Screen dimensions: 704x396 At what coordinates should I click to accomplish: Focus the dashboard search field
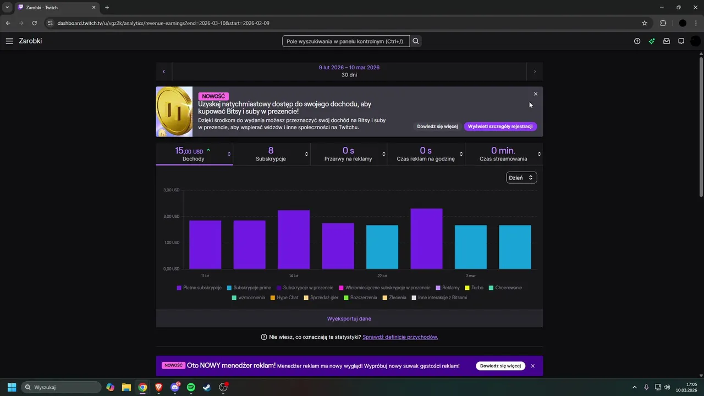346,41
